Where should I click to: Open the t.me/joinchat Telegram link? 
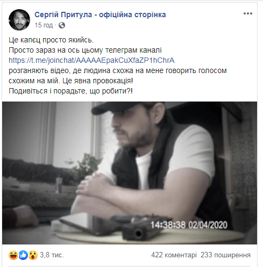pyautogui.click(x=91, y=60)
